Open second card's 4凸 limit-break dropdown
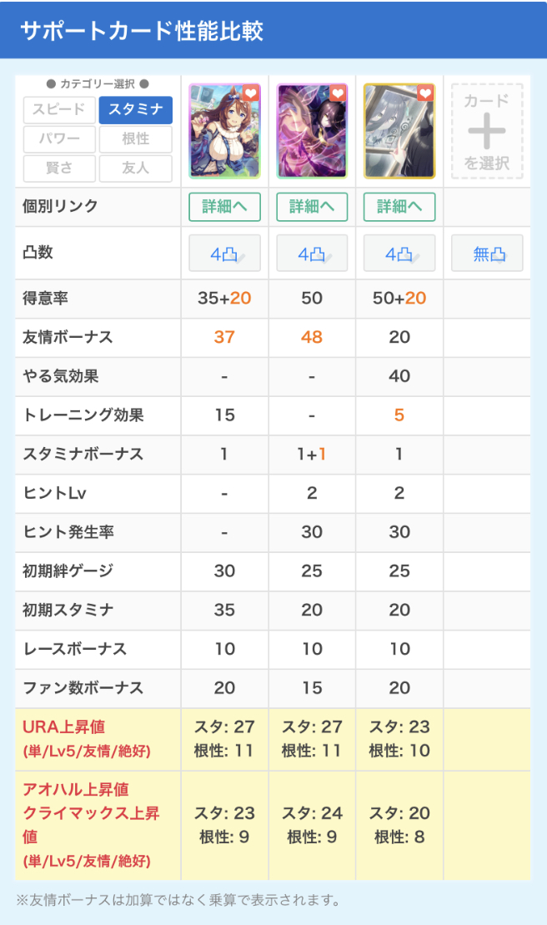 (312, 254)
